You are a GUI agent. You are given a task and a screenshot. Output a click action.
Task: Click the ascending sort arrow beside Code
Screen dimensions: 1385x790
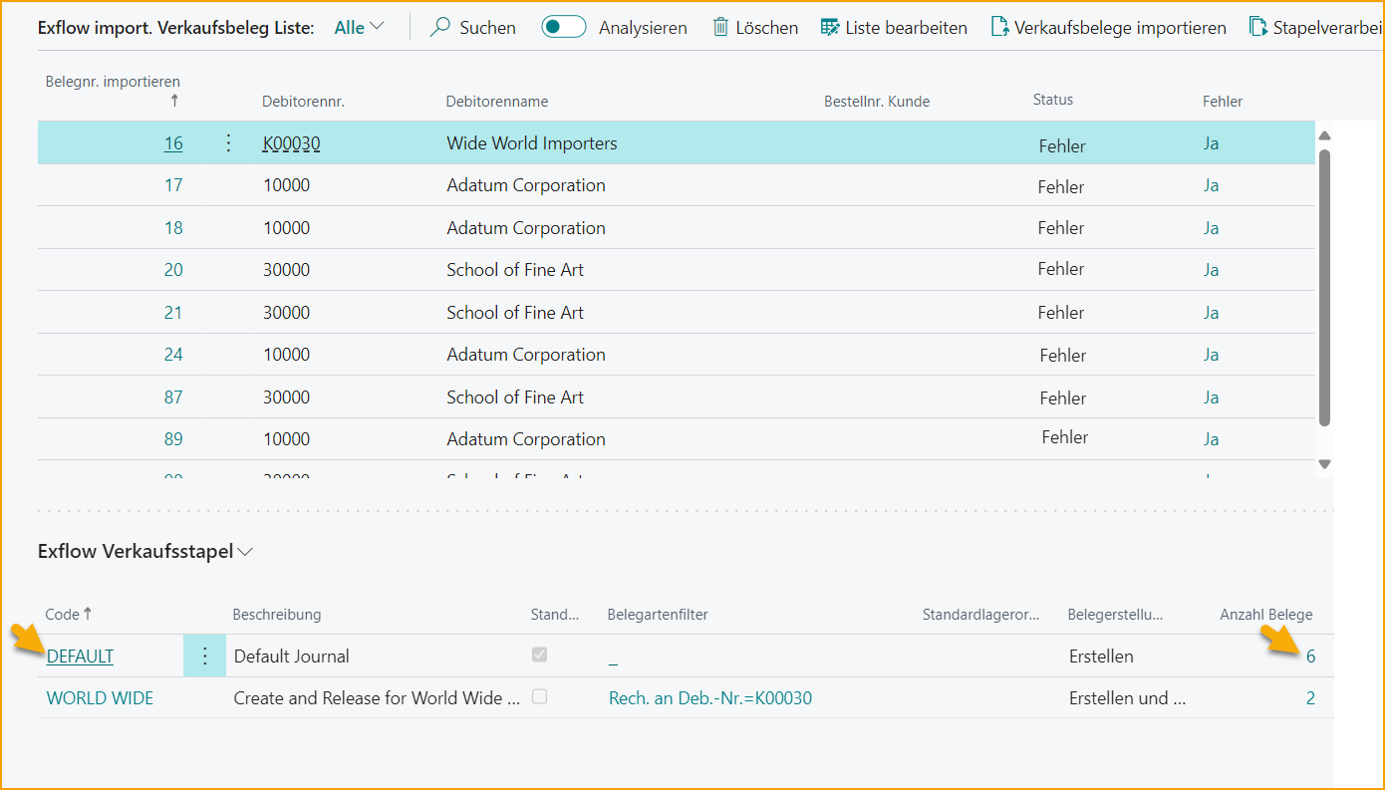point(87,615)
